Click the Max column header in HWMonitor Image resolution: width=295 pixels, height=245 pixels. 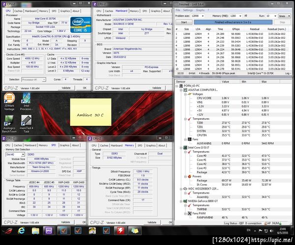(270, 82)
